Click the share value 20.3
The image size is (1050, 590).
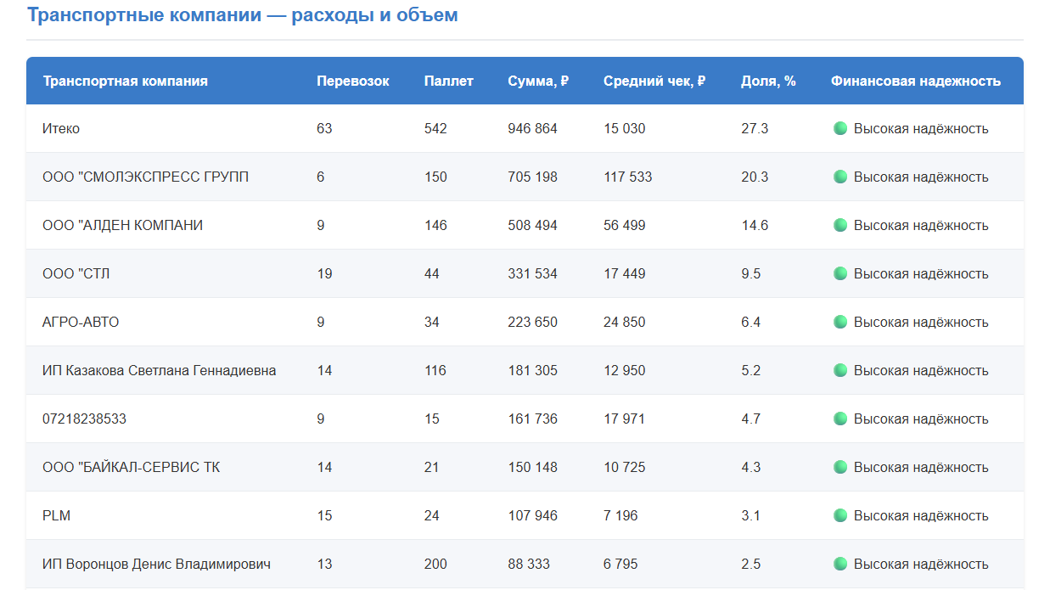pos(755,177)
